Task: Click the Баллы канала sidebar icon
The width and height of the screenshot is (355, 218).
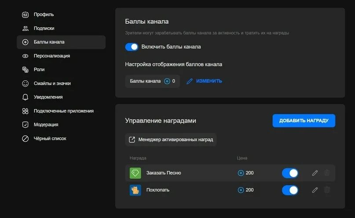Action: 25,42
